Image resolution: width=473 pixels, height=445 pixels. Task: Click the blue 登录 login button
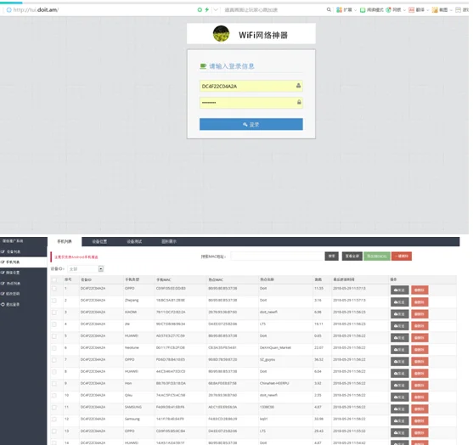[x=251, y=124]
